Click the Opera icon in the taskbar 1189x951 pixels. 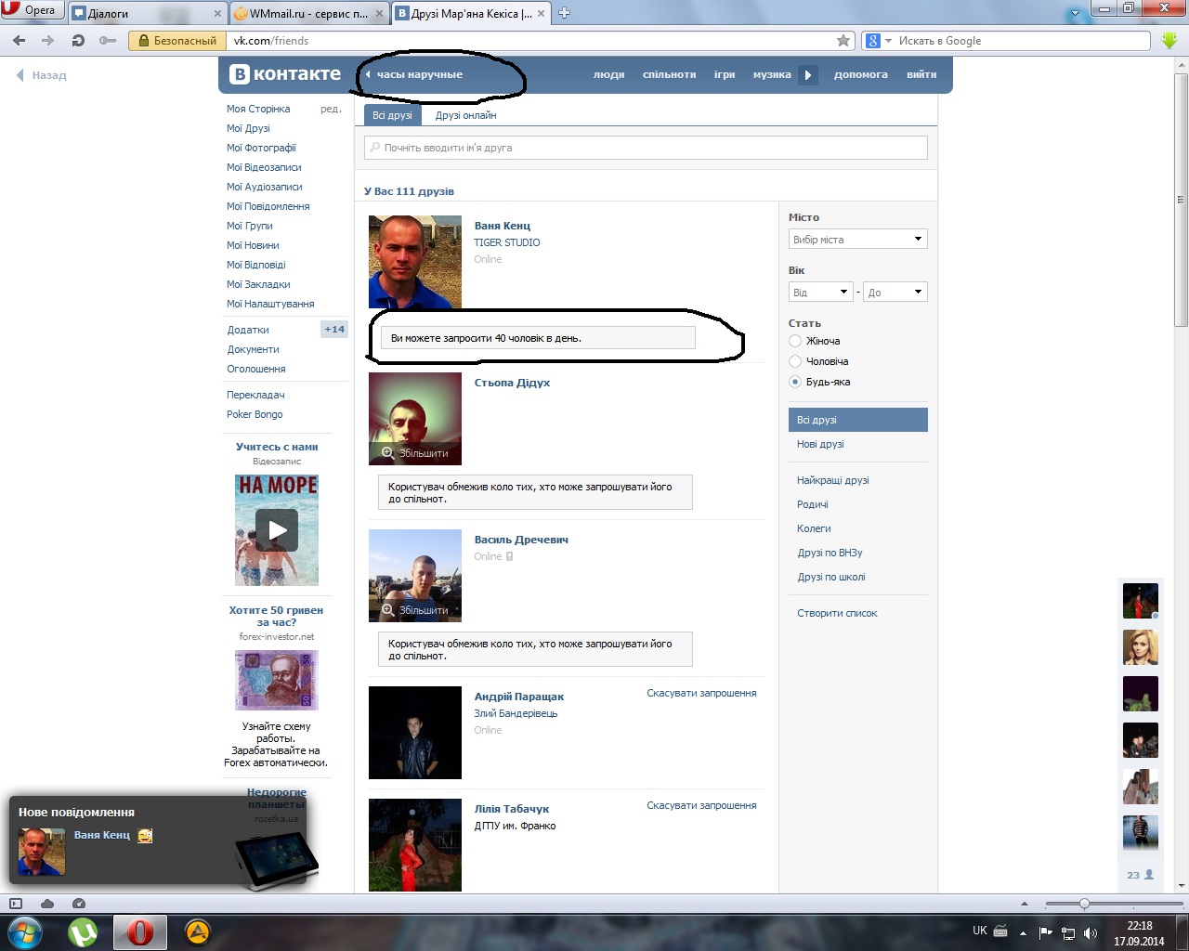[140, 932]
